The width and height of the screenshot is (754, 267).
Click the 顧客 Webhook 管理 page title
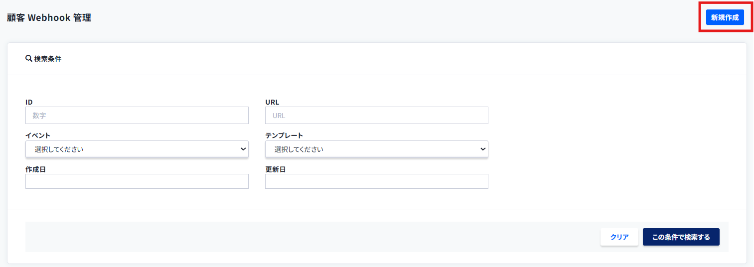[49, 18]
